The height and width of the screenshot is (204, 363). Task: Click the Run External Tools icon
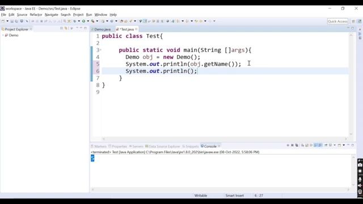93,21
